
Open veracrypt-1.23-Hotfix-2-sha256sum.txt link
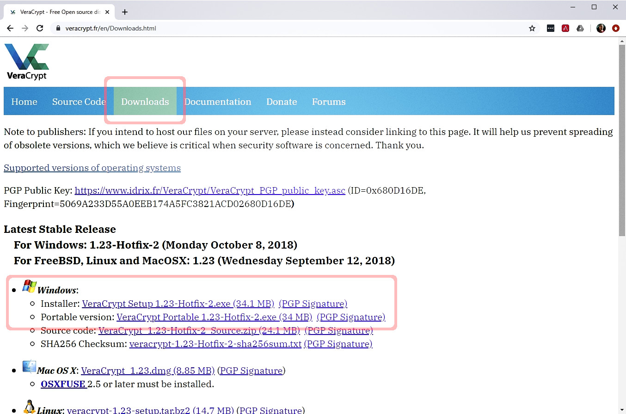pos(215,344)
